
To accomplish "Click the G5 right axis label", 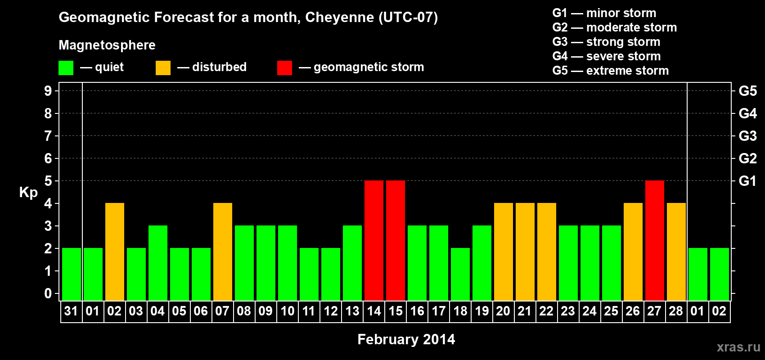I will pyautogui.click(x=748, y=91).
